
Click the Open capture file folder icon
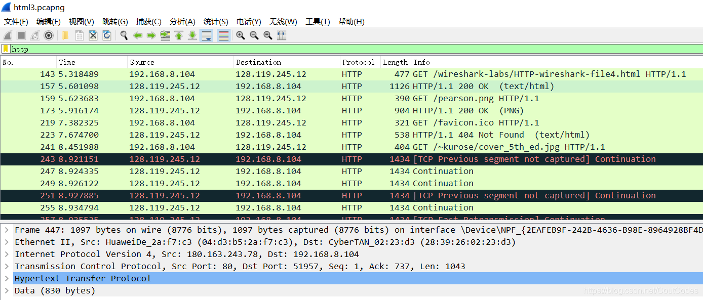pos(65,35)
